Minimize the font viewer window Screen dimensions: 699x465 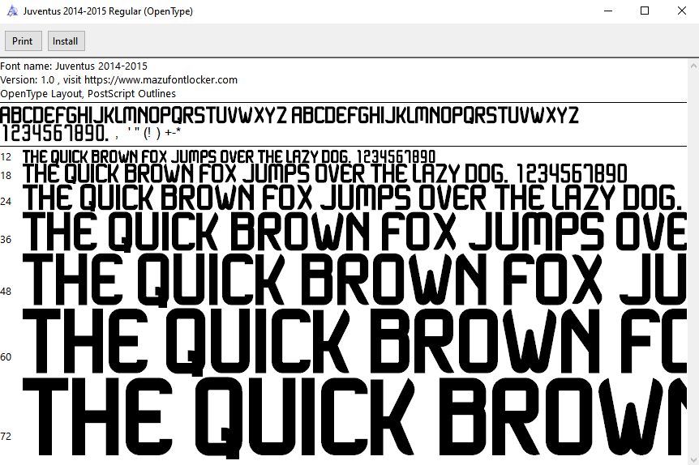(607, 11)
